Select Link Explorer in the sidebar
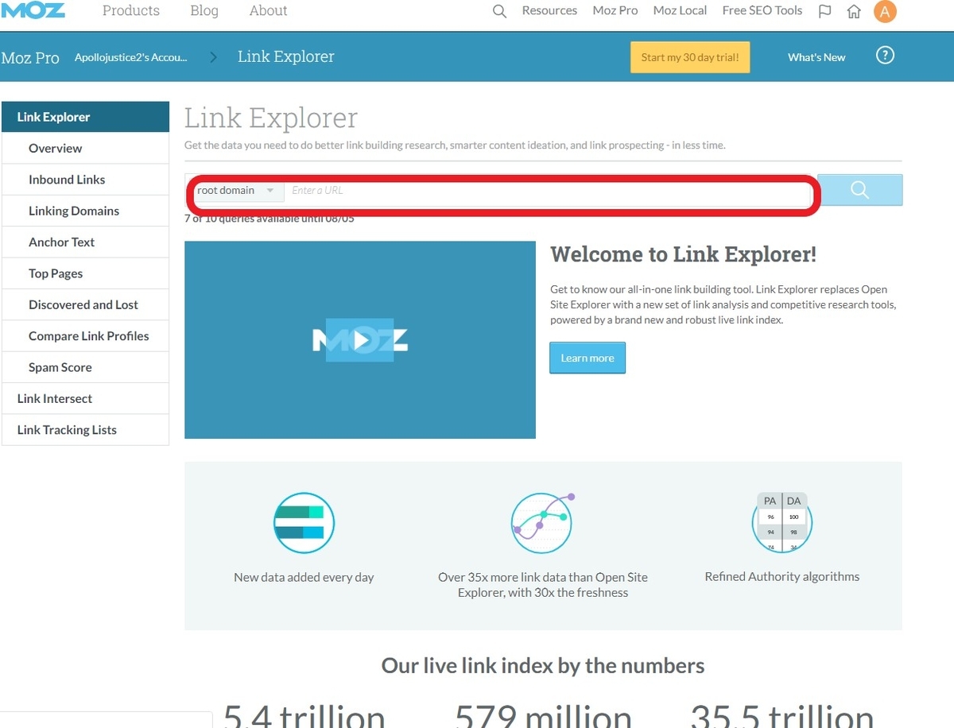Image resolution: width=954 pixels, height=728 pixels. 86,117
